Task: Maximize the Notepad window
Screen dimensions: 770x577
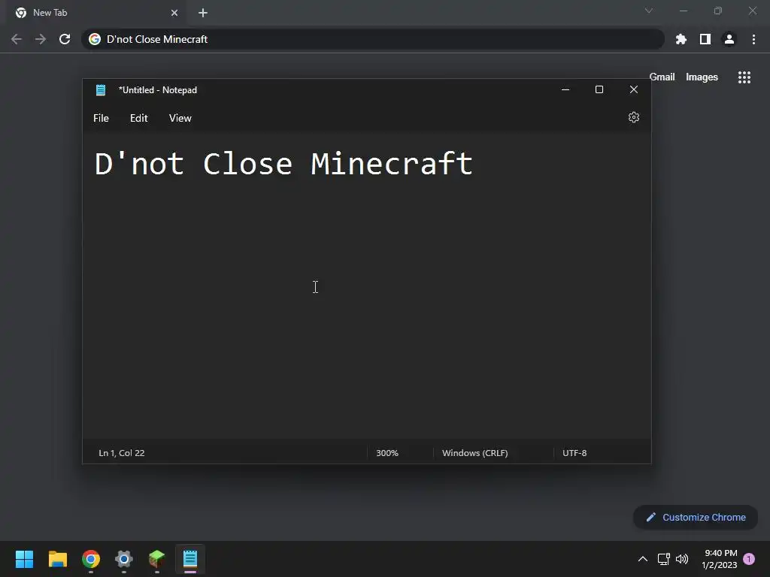Action: pyautogui.click(x=599, y=90)
